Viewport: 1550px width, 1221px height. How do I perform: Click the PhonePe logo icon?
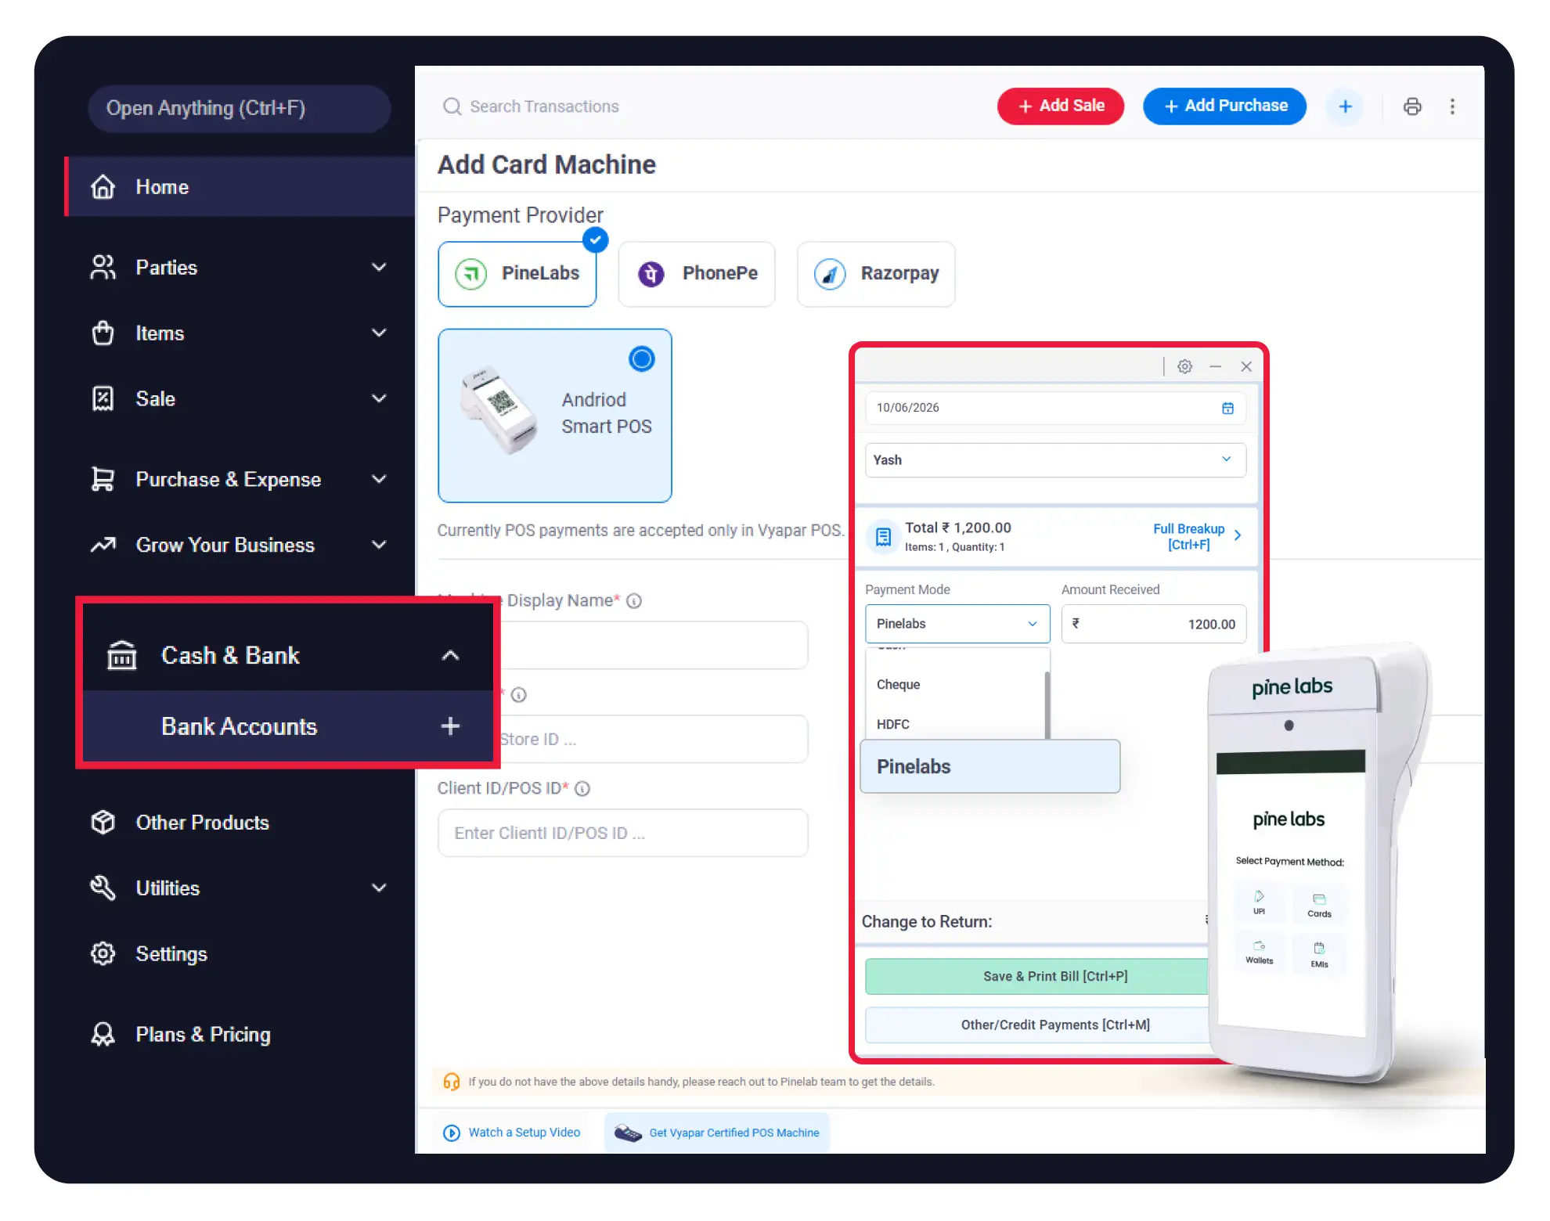[x=651, y=274]
